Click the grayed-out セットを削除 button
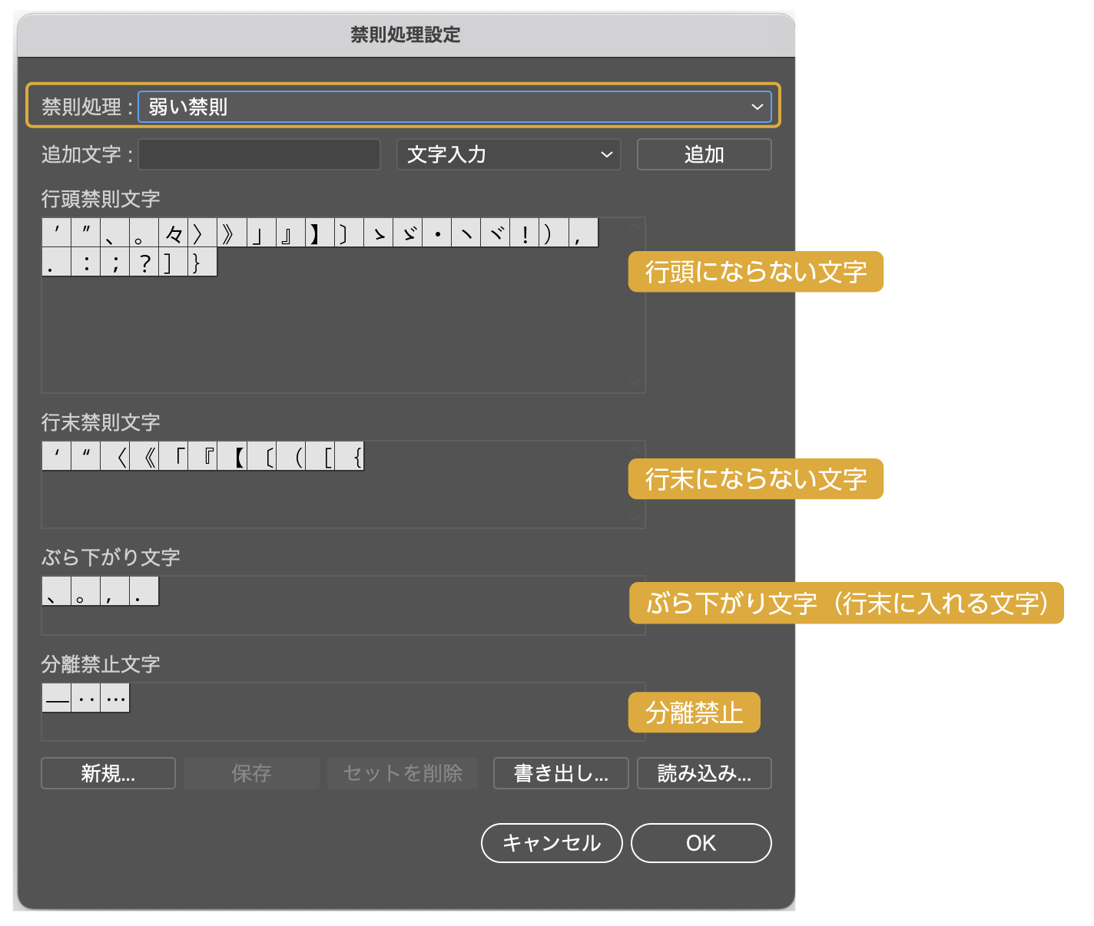The image size is (1094, 926). pos(403,773)
